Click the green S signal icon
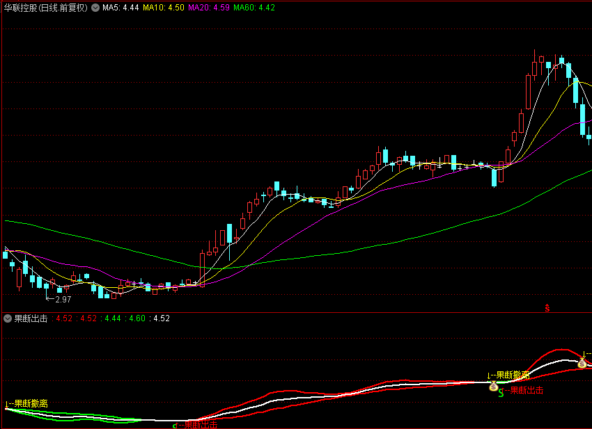This screenshot has width=592, height=429. point(501,393)
